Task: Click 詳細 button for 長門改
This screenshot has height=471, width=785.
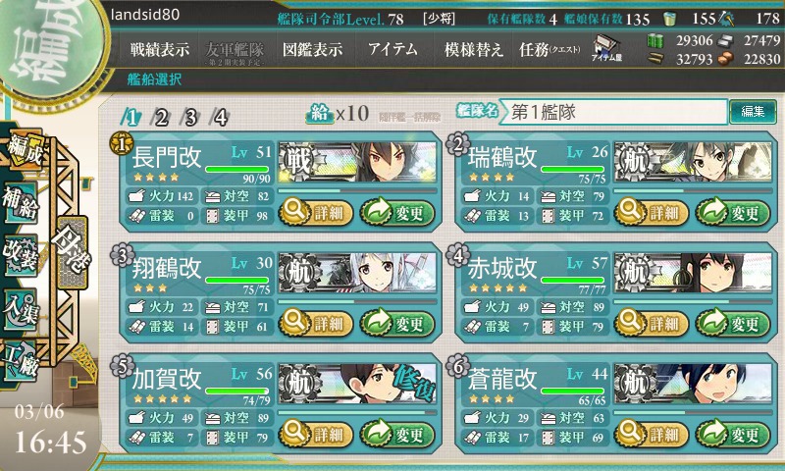Action: point(315,212)
